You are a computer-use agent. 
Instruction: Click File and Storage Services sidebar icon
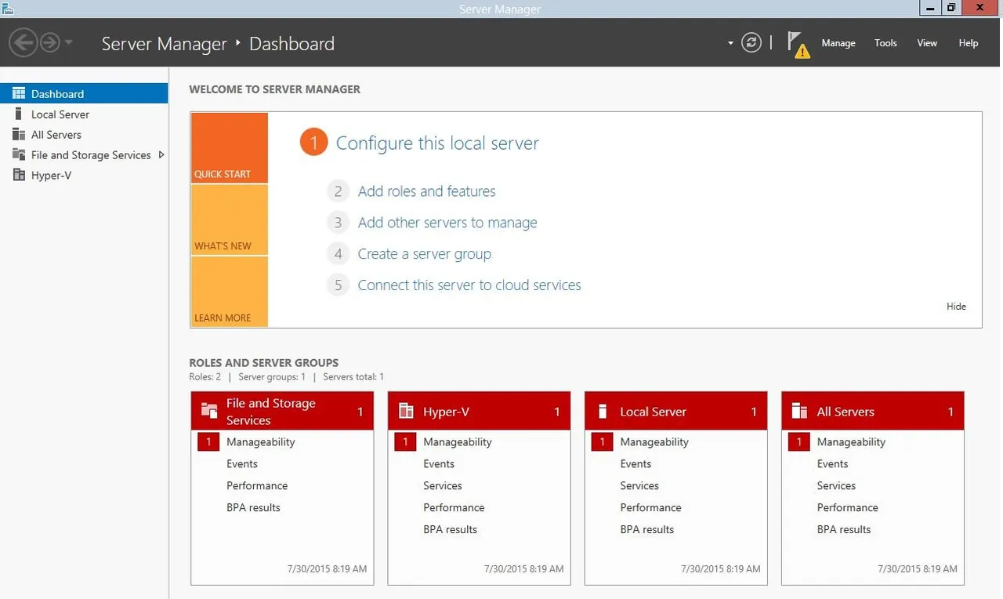[x=19, y=154]
